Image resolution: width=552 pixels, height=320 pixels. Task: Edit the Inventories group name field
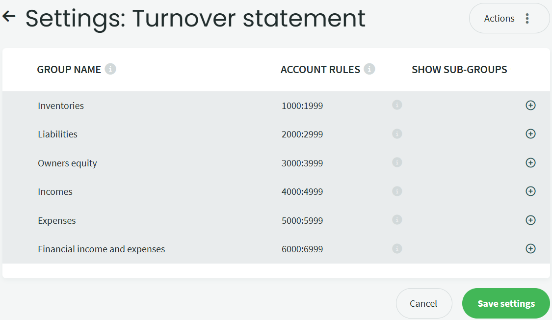click(x=61, y=106)
